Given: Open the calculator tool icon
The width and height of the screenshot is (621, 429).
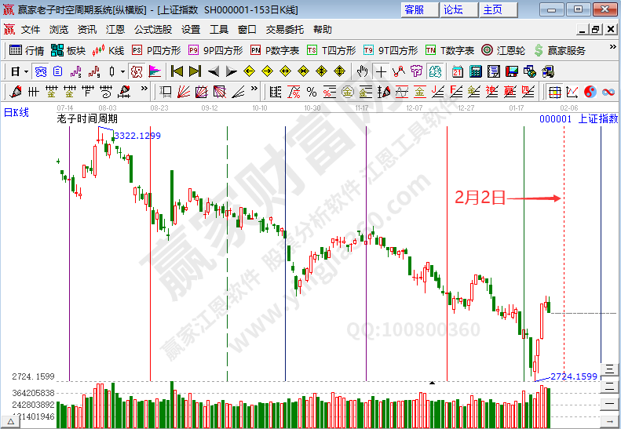Looking at the screenshot, I should [x=475, y=71].
